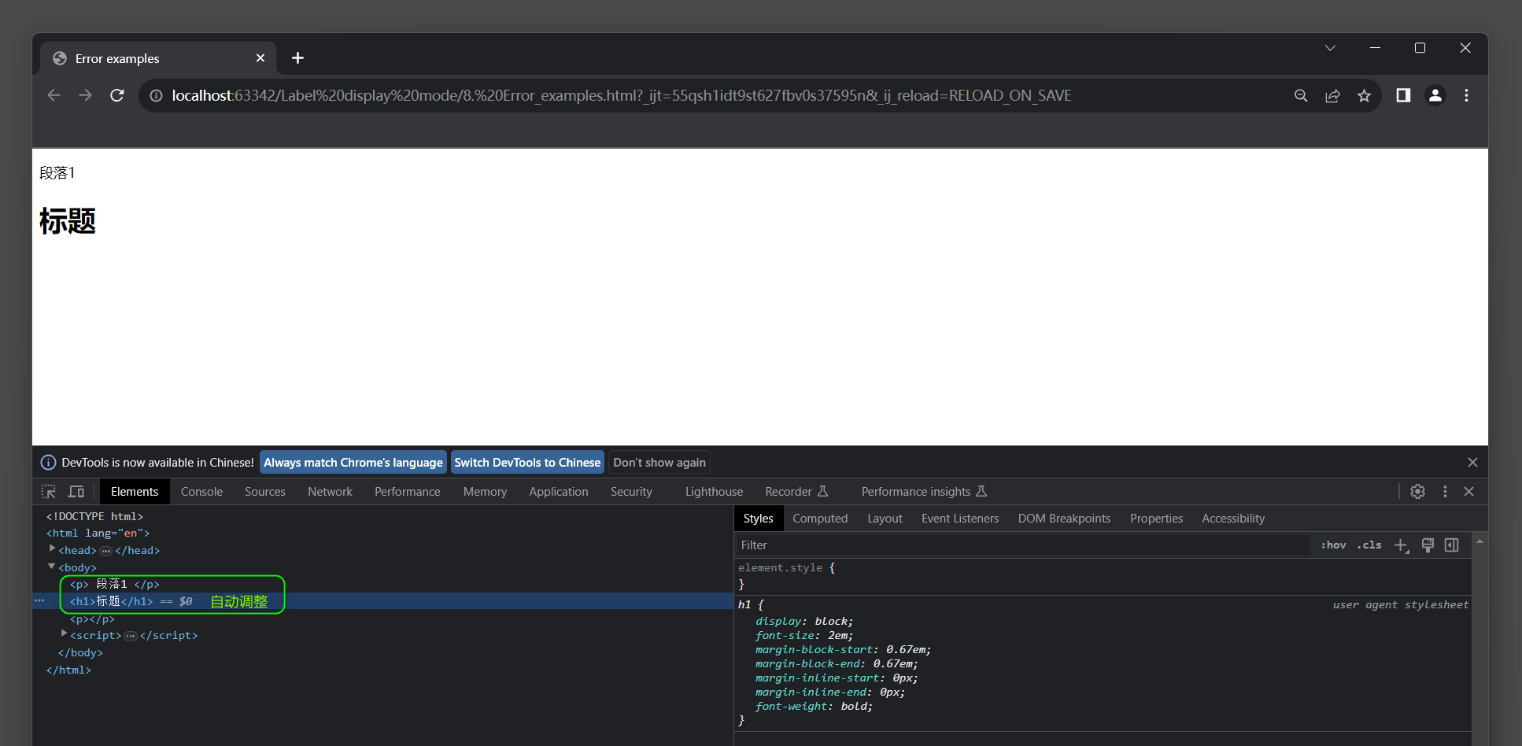Expand head ellipsis content
Viewport: 1522px width, 746px height.
point(106,551)
